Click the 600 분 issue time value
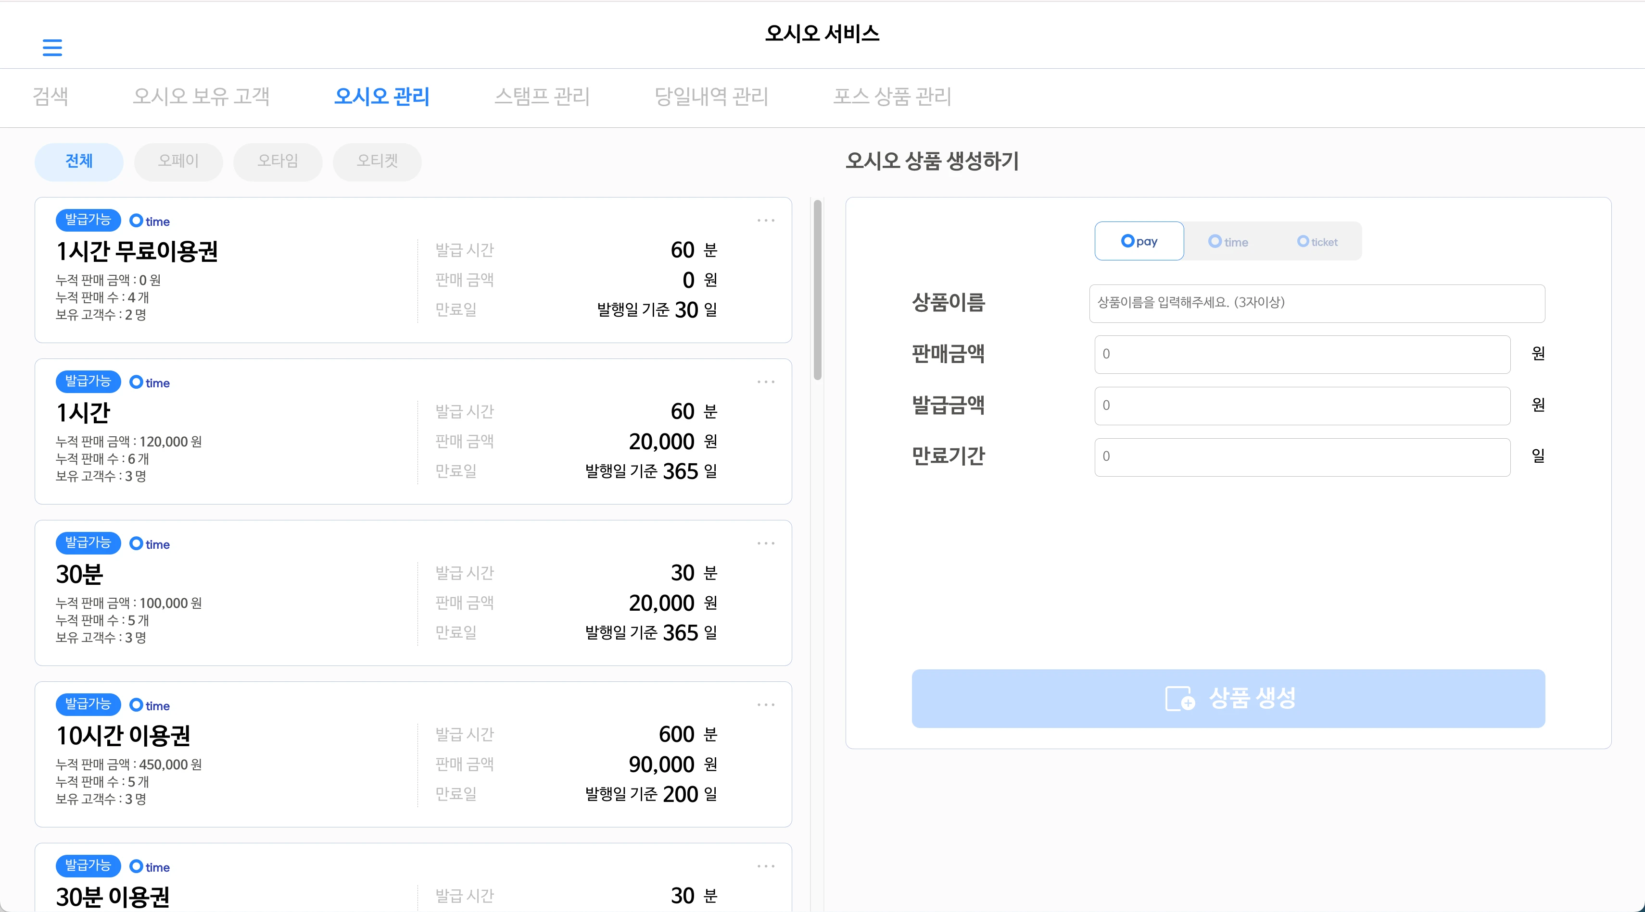Image resolution: width=1645 pixels, height=912 pixels. coord(688,734)
